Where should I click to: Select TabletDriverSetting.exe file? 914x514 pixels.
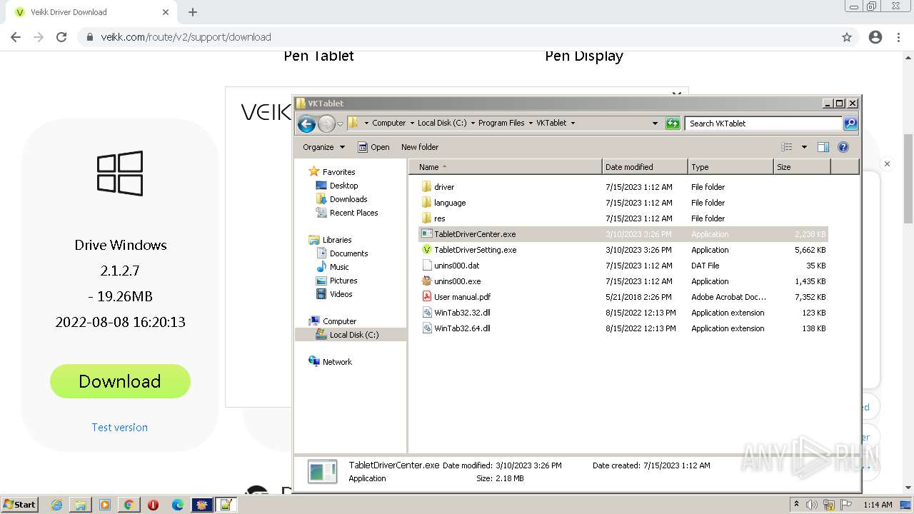pyautogui.click(x=475, y=250)
